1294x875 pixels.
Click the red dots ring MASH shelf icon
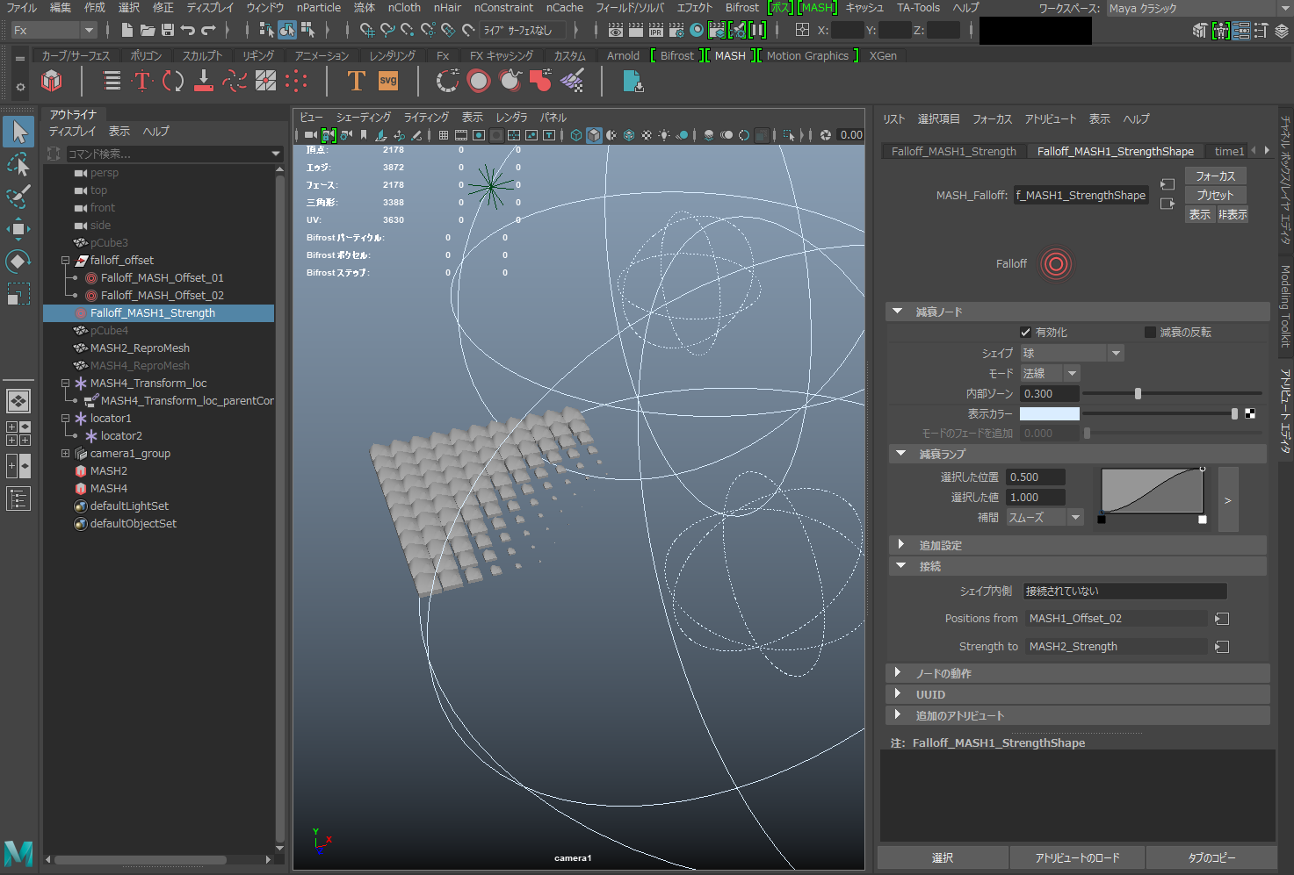(297, 82)
